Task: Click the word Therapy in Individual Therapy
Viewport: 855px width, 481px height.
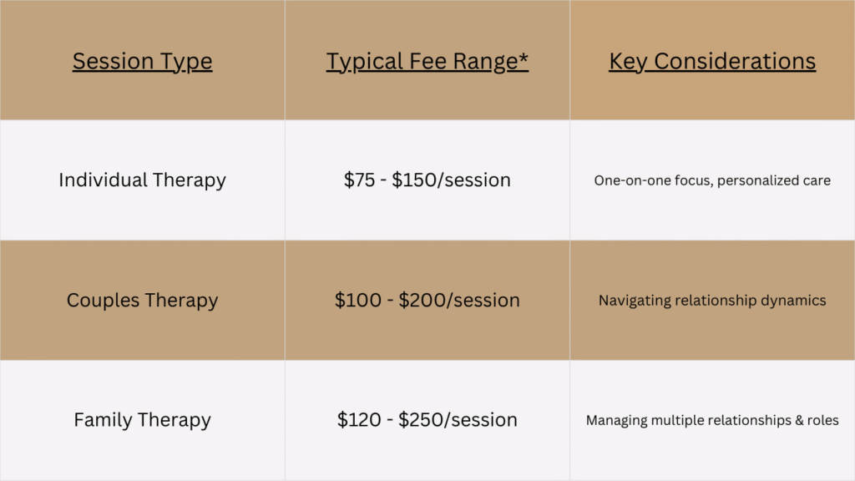Action: pyautogui.click(x=190, y=180)
